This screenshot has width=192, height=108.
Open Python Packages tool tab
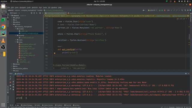27,105
